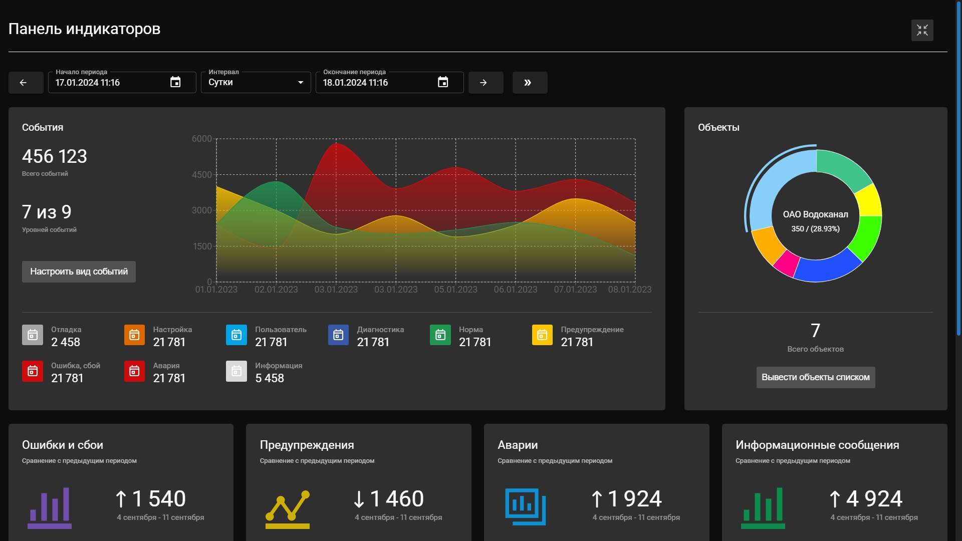962x541 pixels.
Task: Click the green Норма event icon
Action: (440, 335)
